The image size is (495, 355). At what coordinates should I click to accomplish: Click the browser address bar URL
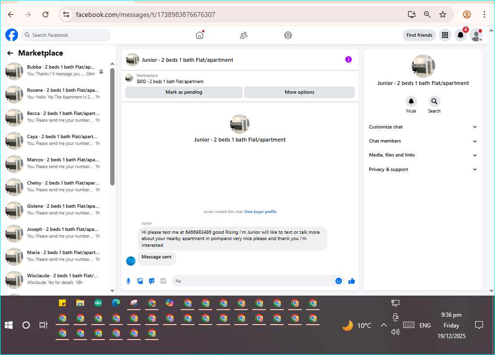146,14
